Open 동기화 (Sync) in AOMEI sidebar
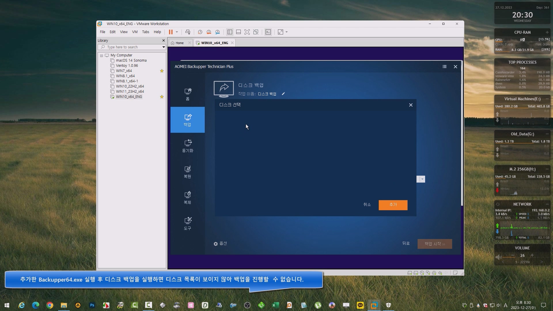Viewport: 553px width, 311px height. coord(188,146)
